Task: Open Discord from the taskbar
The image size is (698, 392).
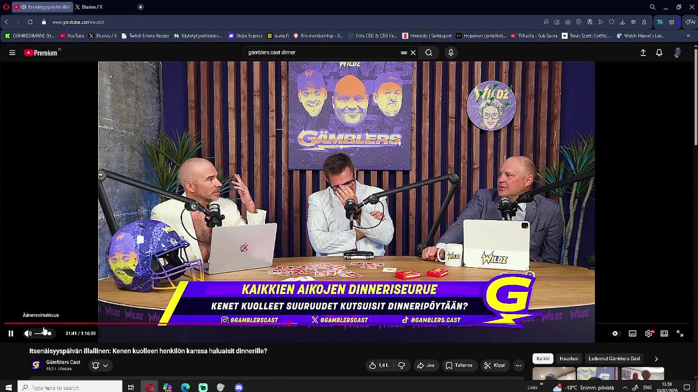Action: [238, 388]
